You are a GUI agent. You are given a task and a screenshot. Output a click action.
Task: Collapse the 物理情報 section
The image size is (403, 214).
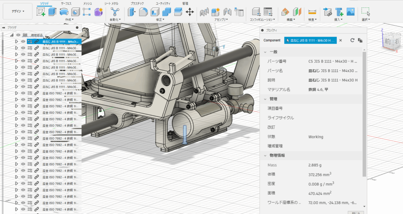pos(265,155)
